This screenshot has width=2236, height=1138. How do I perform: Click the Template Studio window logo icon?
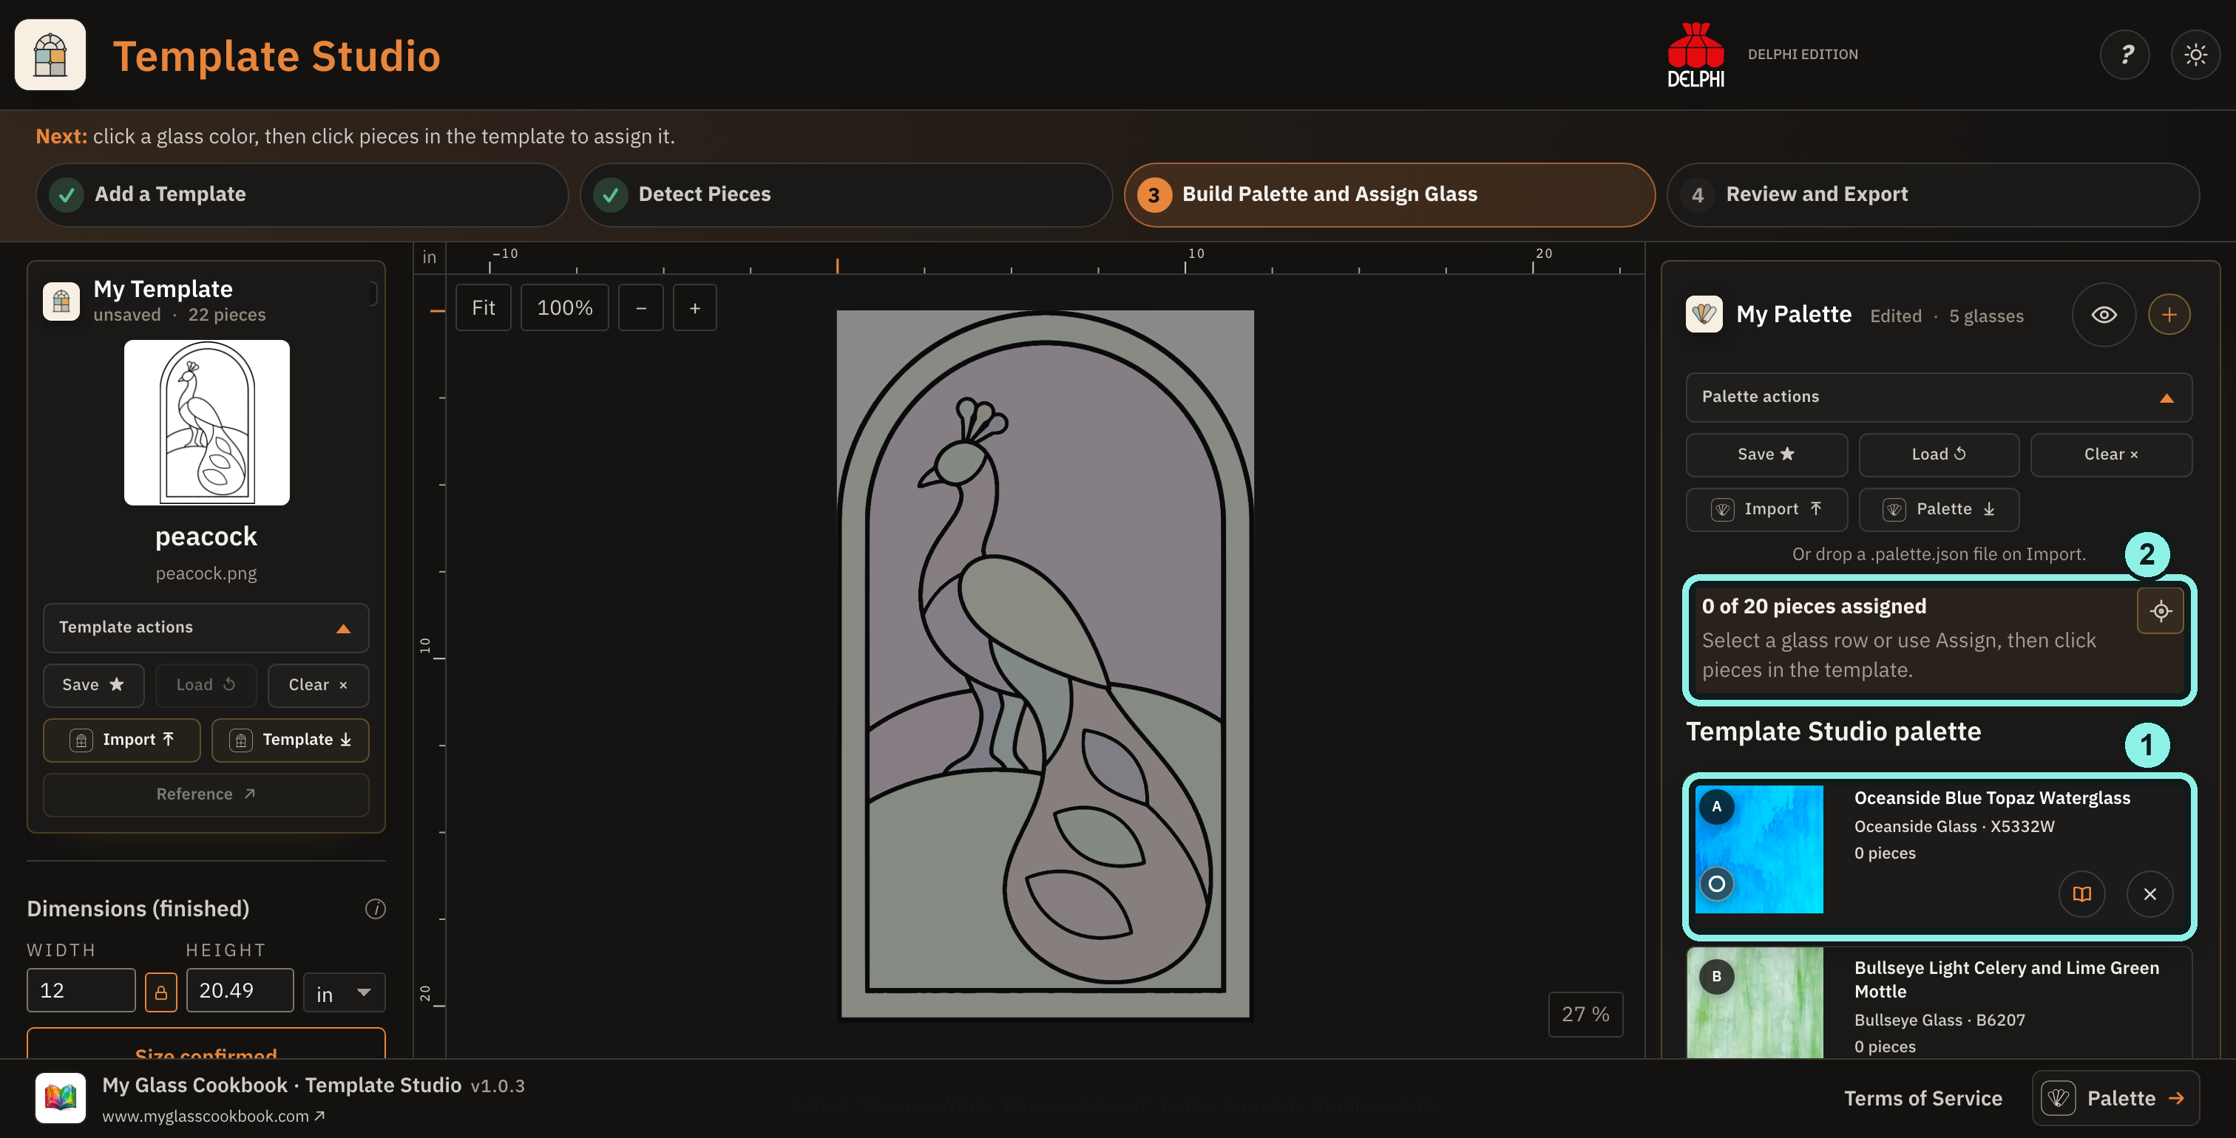50,55
